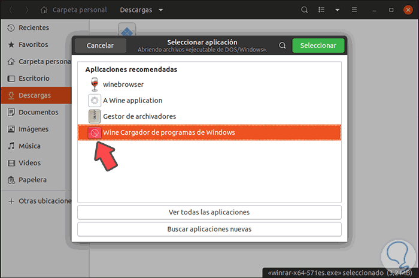Select Descargas in the sidebar
The height and width of the screenshot is (278, 419).
(x=37, y=95)
